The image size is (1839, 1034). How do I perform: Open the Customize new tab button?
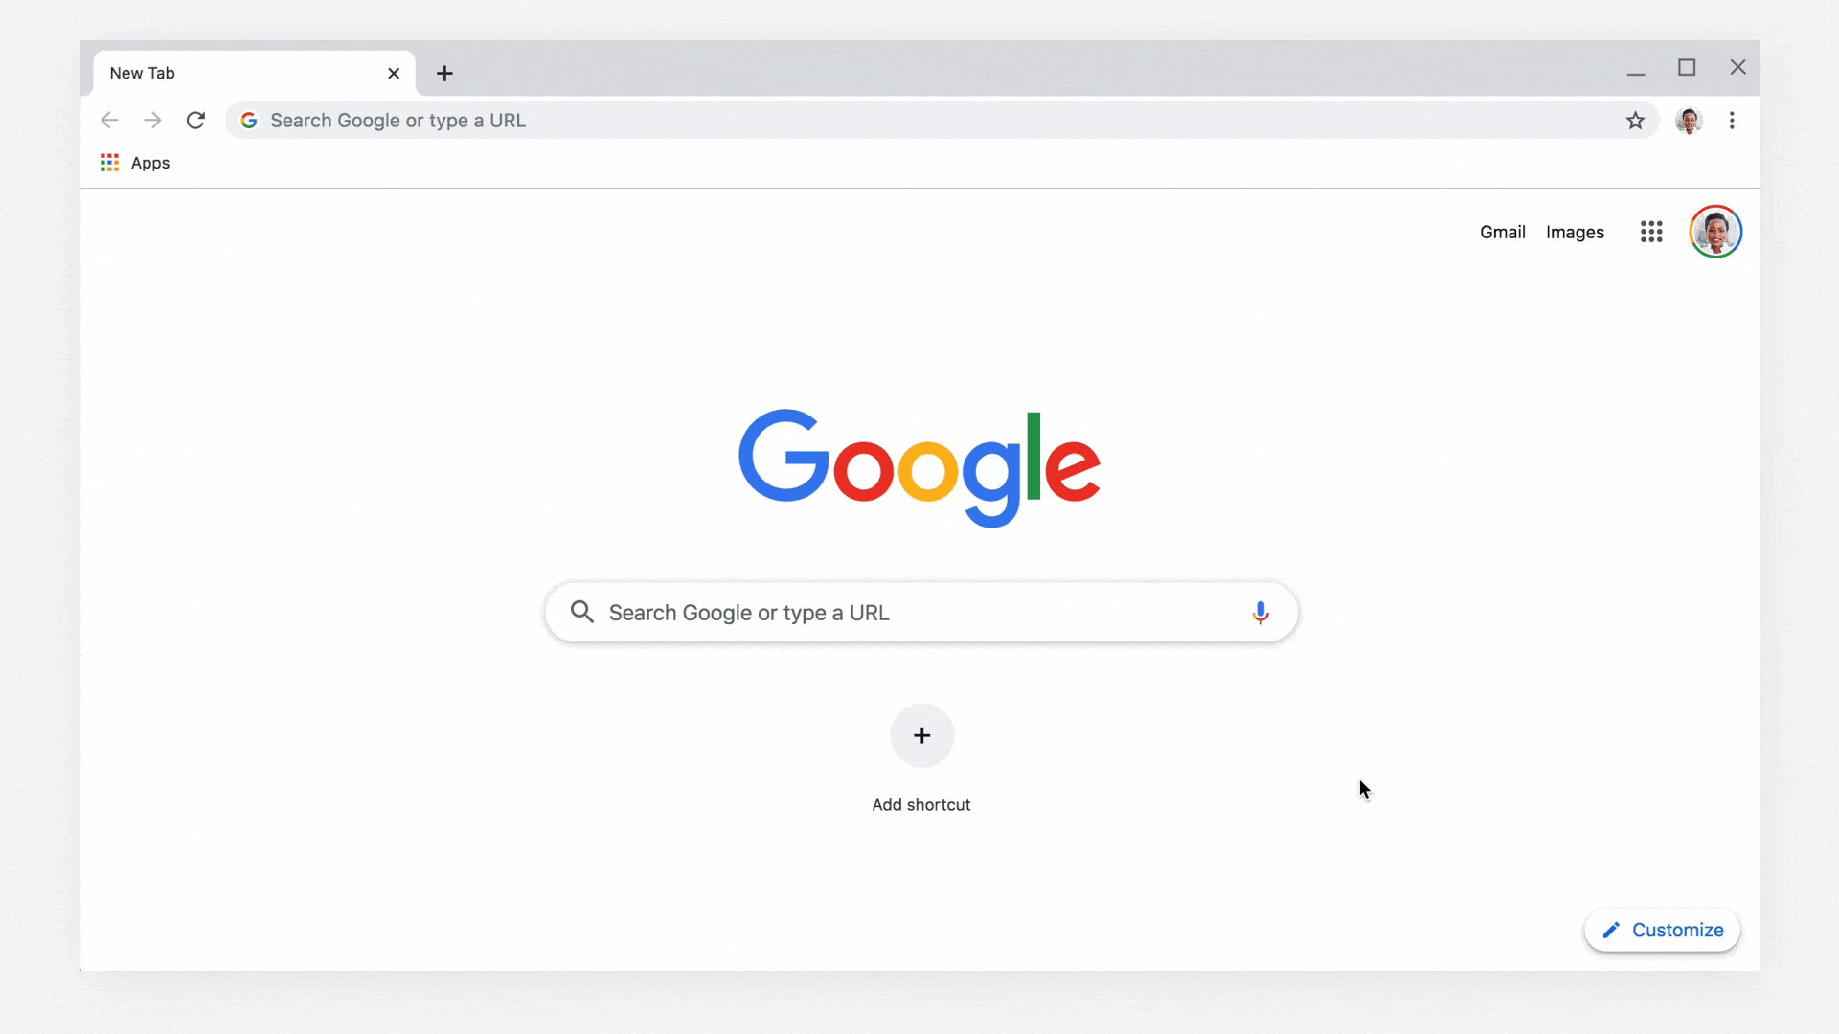pos(1662,931)
